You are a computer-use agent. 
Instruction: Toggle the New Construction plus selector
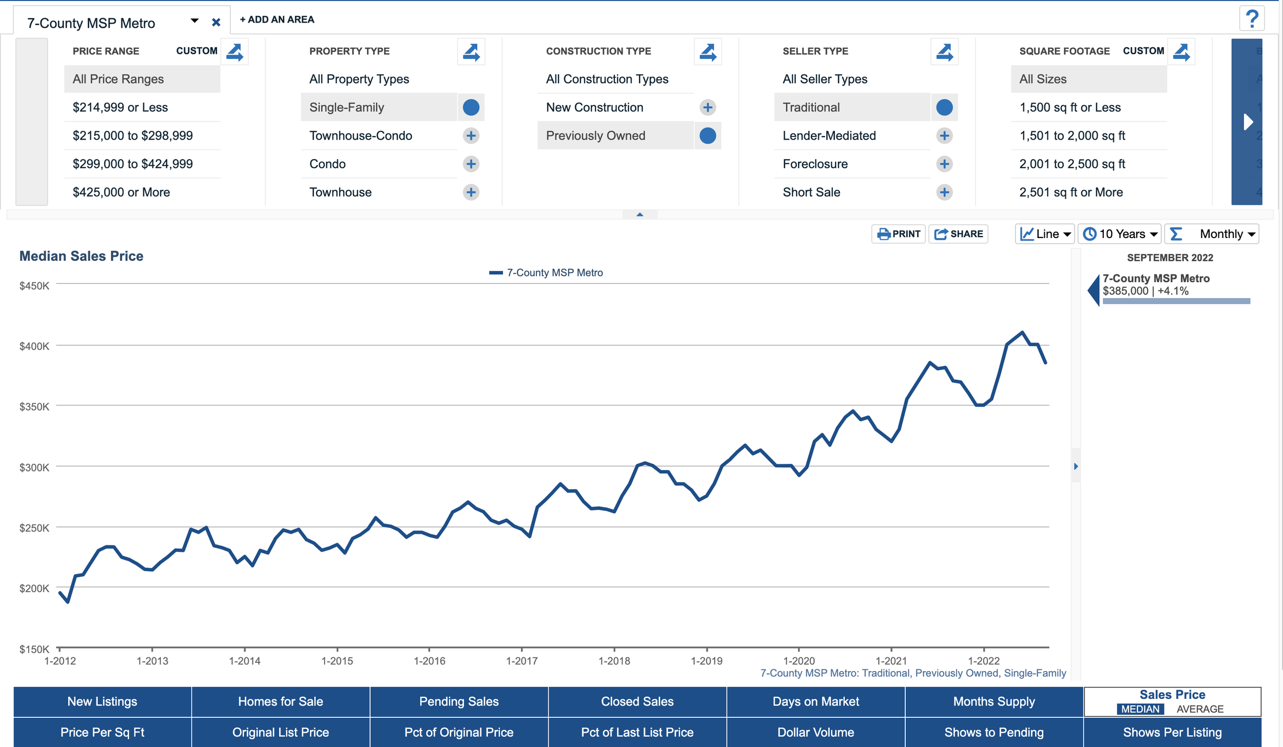coord(707,107)
